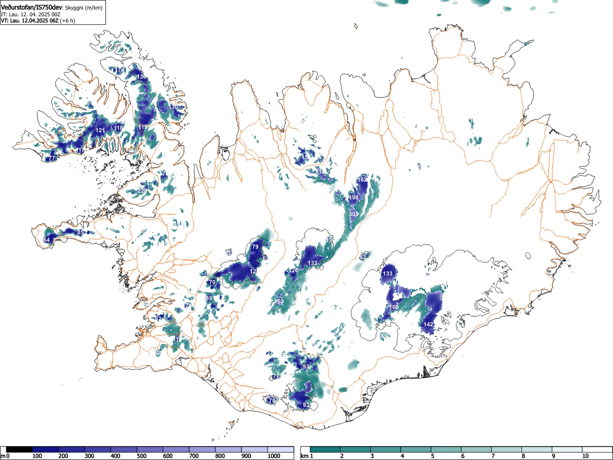
Task: Click the map value label 85
Action: [x=80, y=232]
